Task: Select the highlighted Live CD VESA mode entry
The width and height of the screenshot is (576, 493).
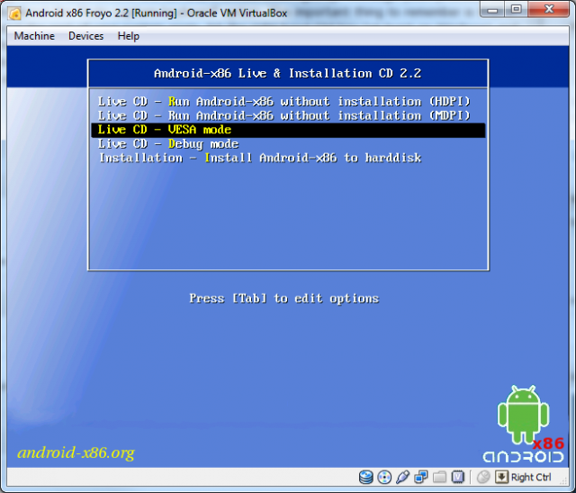Action: click(x=288, y=130)
